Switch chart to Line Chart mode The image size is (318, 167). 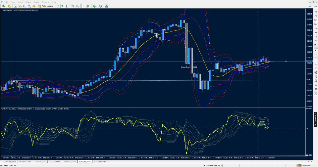pyautogui.click(x=67, y=6)
